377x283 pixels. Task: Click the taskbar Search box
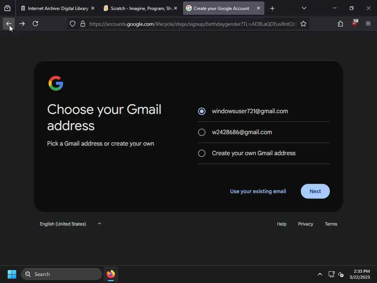61,274
